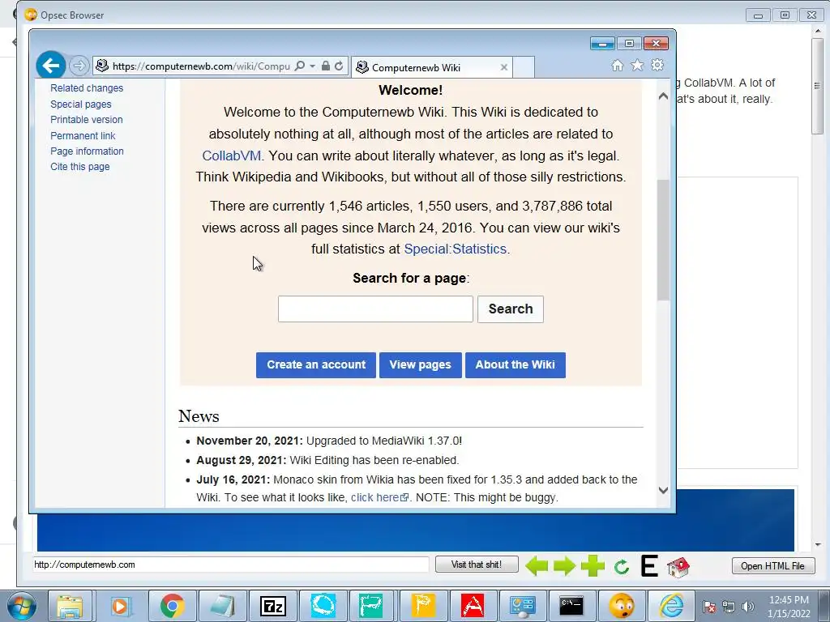The image size is (830, 622).
Task: Click the red house home icon
Action: point(678,567)
